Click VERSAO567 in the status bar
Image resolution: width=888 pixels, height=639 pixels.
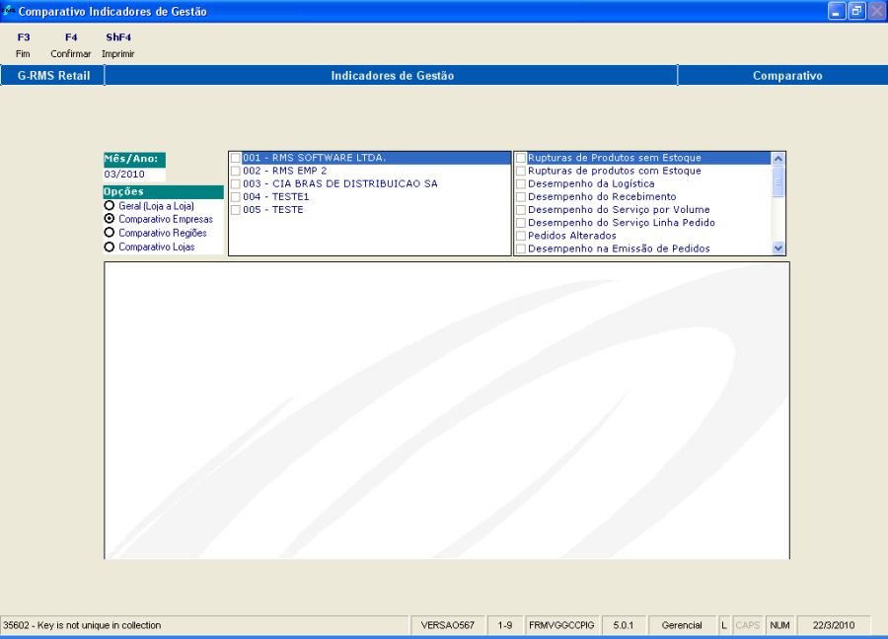point(447,625)
